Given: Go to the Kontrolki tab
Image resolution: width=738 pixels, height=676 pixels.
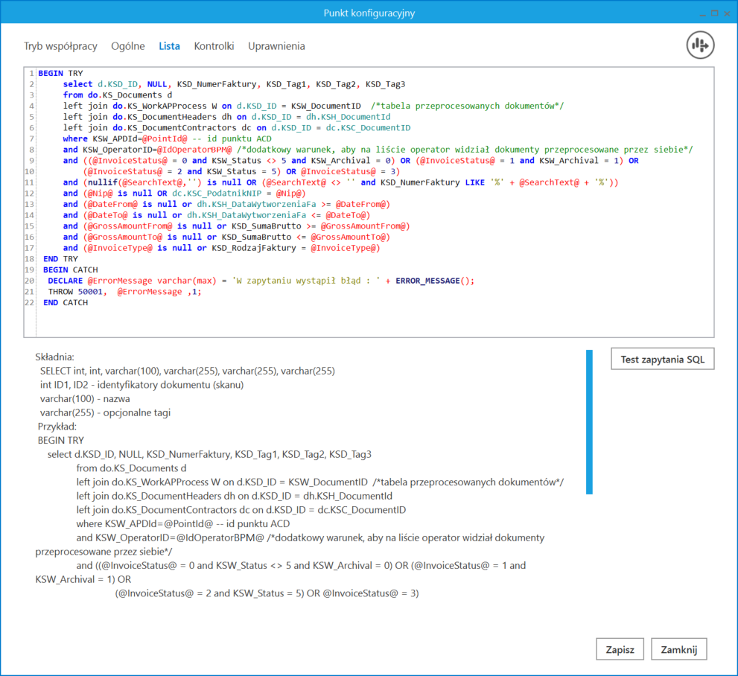Looking at the screenshot, I should coord(214,46).
